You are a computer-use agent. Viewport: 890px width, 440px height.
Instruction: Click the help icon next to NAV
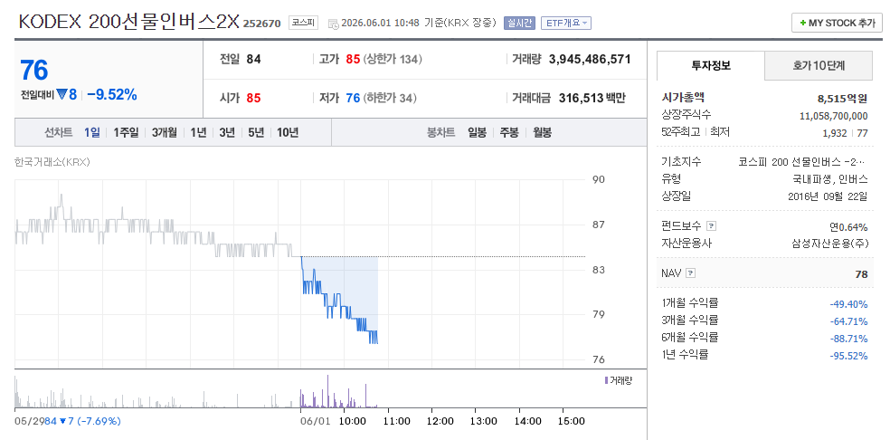(x=690, y=273)
